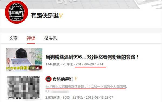Screen dimensions: 162x102
Task: Click the 1446播放 count
Action: point(53,64)
